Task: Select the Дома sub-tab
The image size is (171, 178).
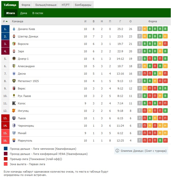Action: (24, 13)
